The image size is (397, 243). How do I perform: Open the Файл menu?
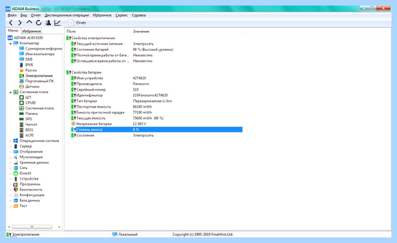click(12, 15)
